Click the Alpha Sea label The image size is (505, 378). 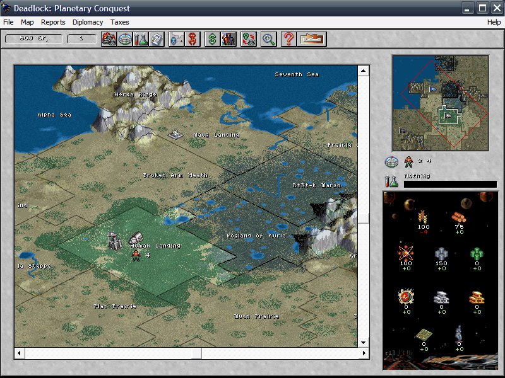point(54,115)
